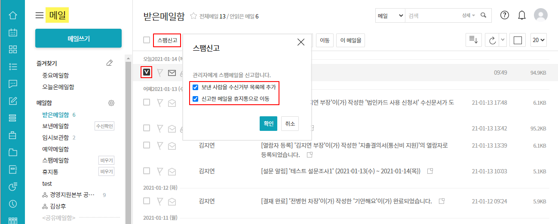This screenshot has height=224, width=558.
Task: Open the bulleted list icon in the teal sidebar
Action: tap(13, 67)
